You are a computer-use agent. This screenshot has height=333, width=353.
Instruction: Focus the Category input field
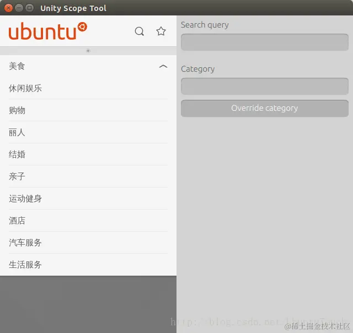coord(265,86)
